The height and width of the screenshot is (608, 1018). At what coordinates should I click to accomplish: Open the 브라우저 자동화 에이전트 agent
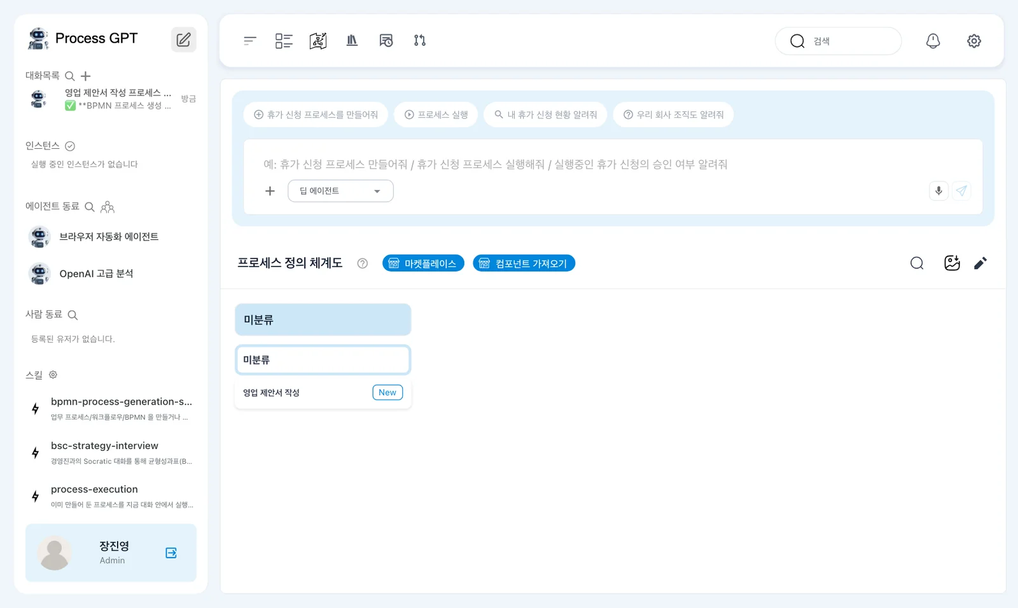(x=111, y=237)
